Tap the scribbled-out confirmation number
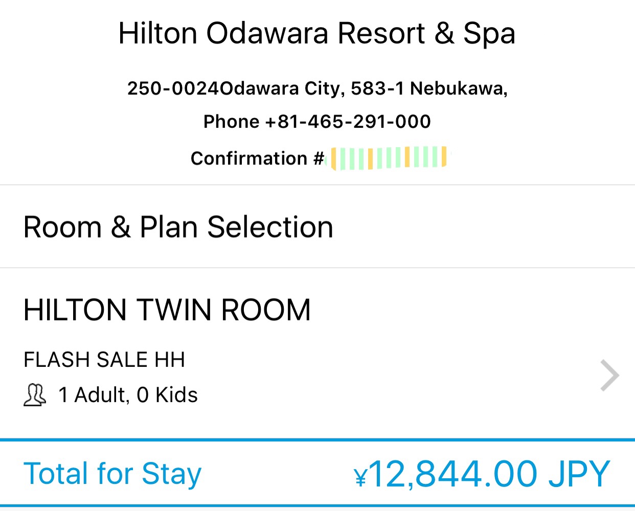This screenshot has width=635, height=511. [x=389, y=158]
